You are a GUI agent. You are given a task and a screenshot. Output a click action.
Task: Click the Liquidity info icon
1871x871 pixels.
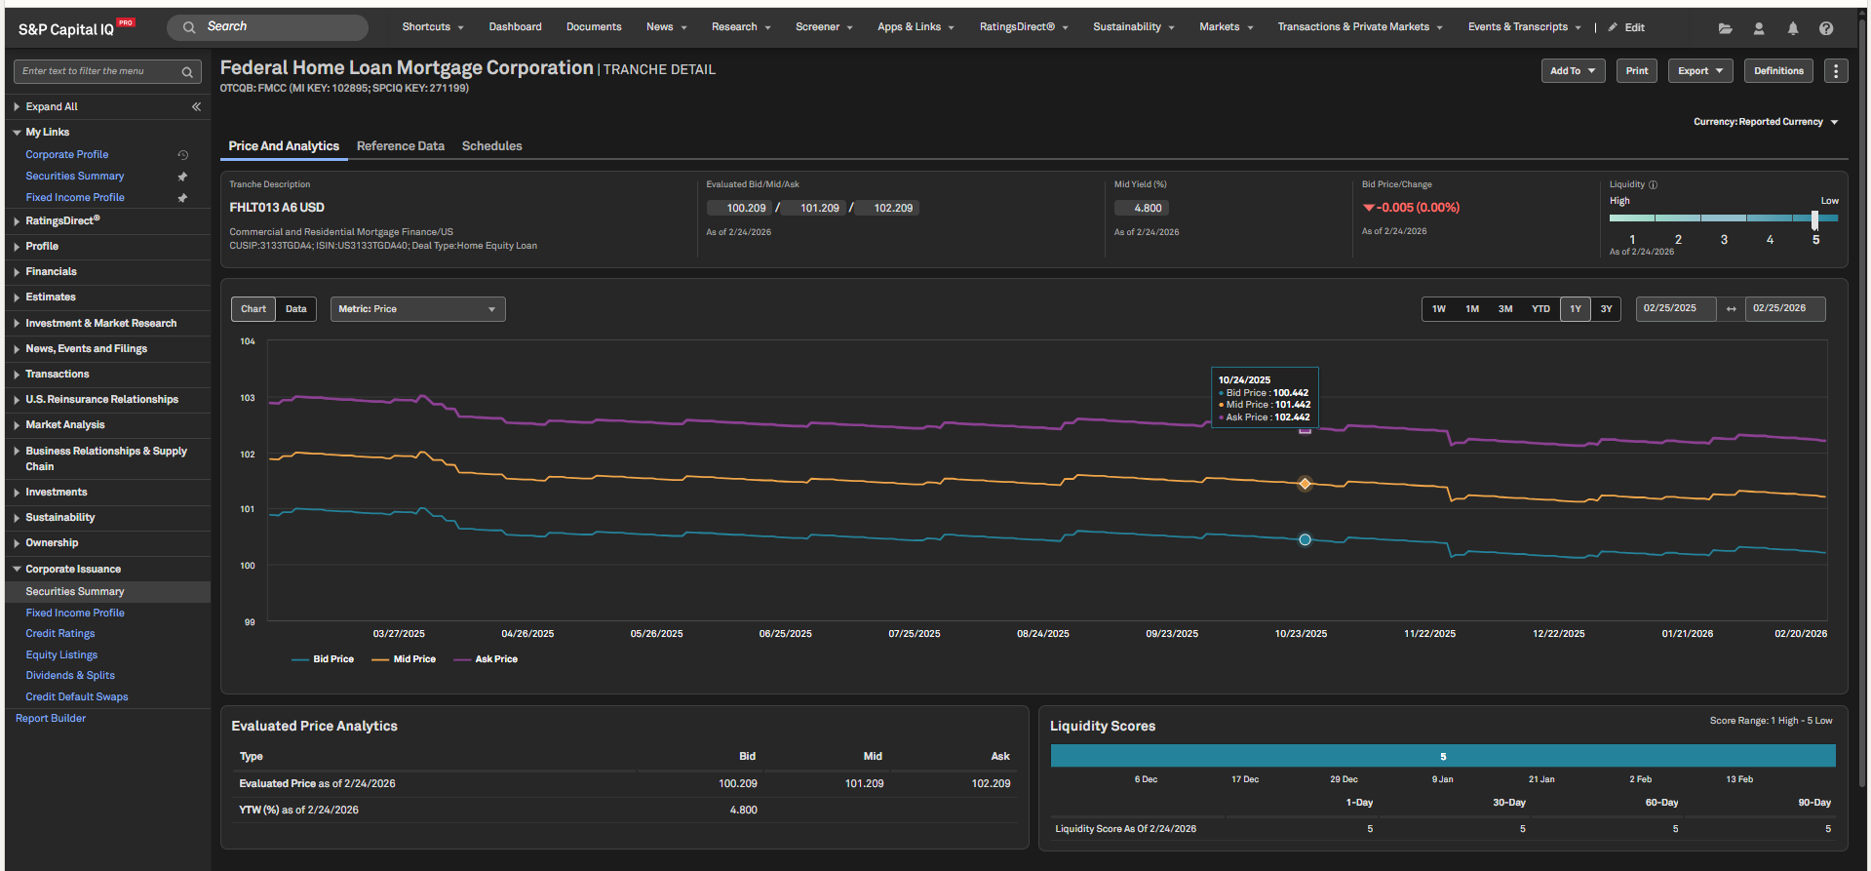(x=1653, y=184)
